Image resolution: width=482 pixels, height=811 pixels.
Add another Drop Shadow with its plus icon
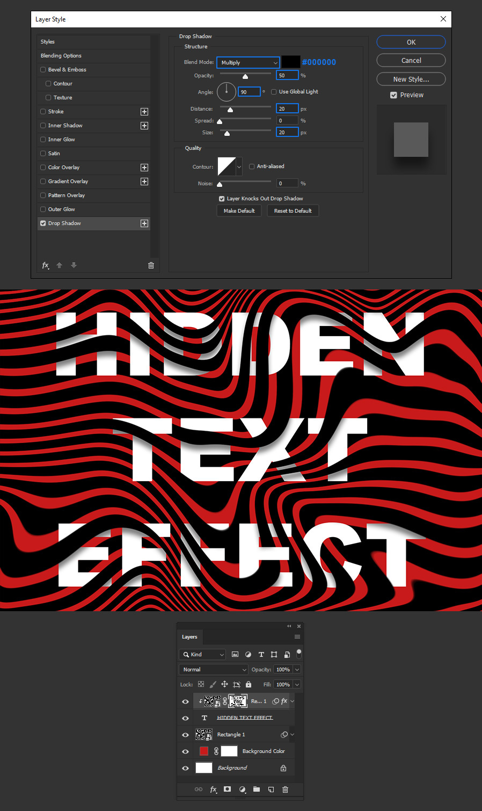tap(144, 223)
